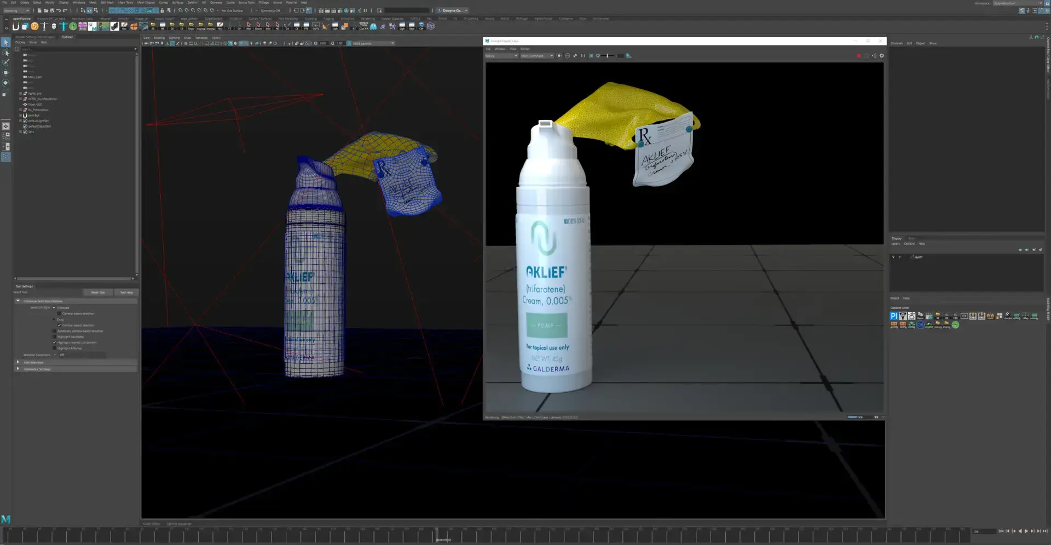Collapse the Common Selection Options section
1051x545 pixels.
[x=18, y=301]
